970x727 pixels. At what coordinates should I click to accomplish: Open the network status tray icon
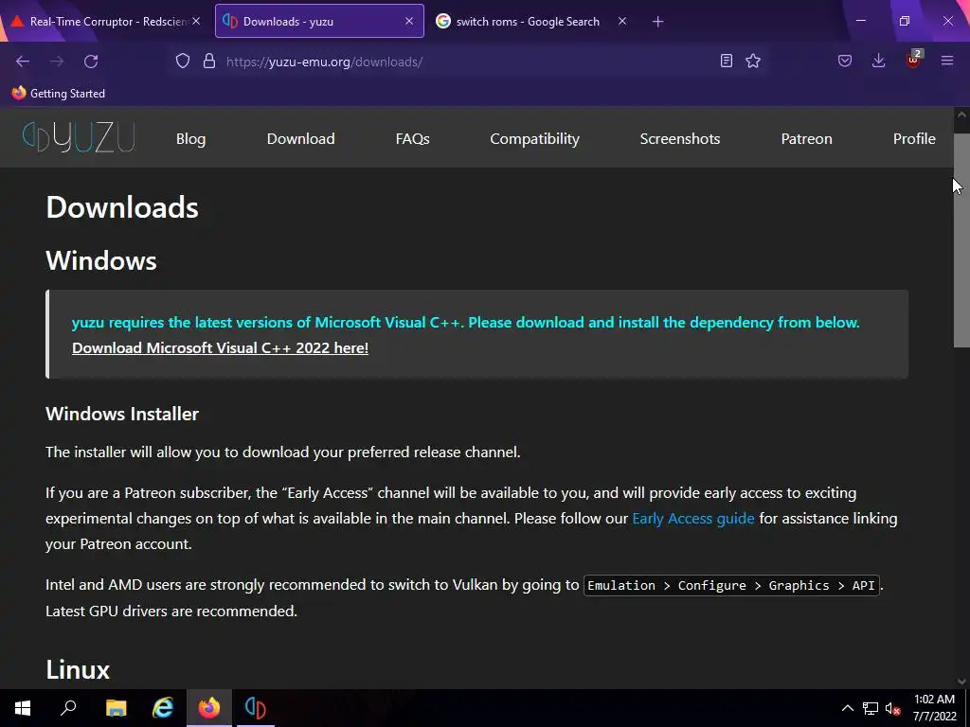point(871,708)
